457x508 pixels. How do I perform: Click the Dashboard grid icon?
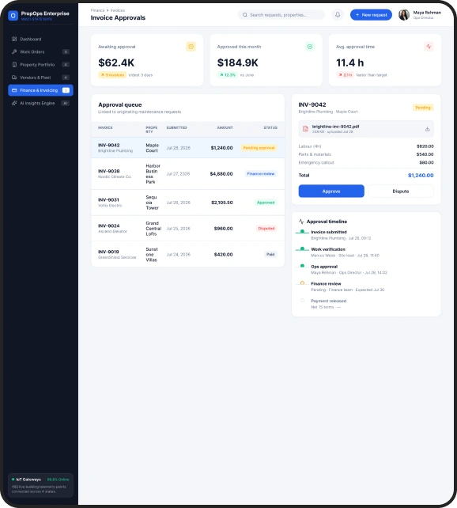coord(14,39)
